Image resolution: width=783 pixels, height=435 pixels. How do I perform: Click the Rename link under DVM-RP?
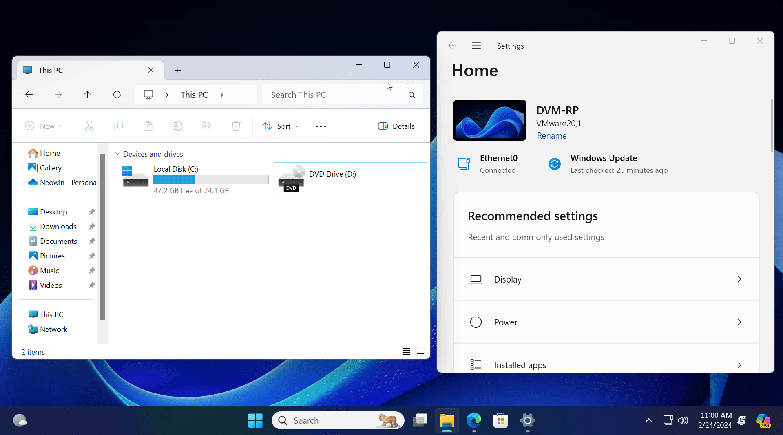coord(551,136)
